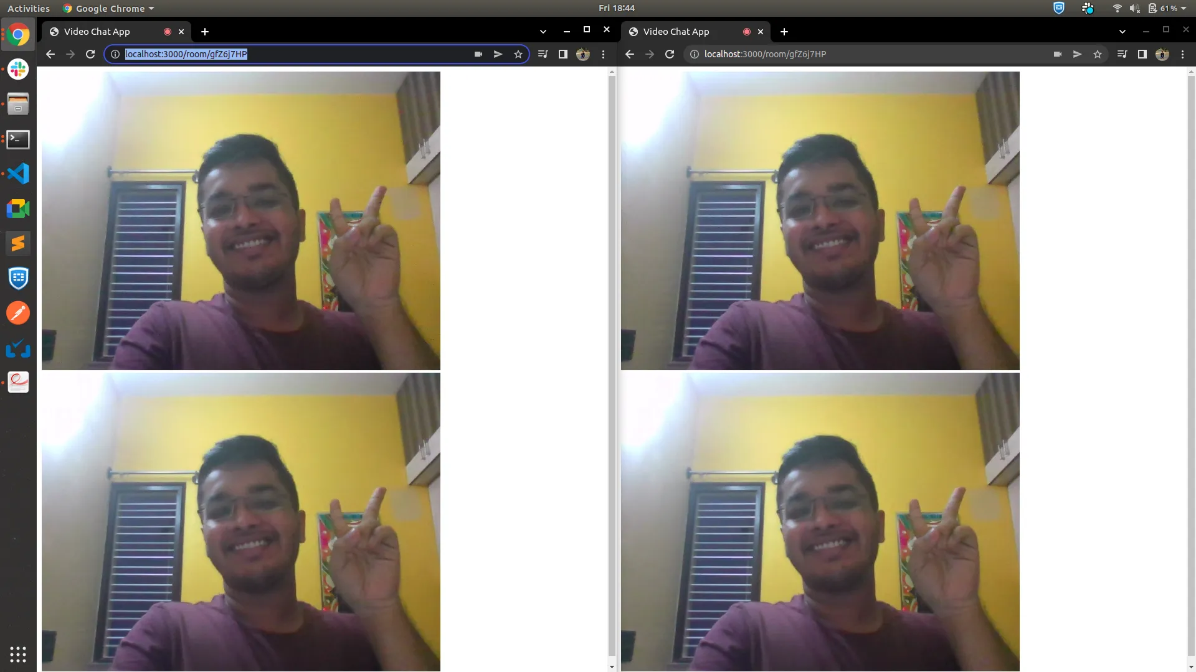Reload page in right Chrome window
1196x672 pixels.
tap(670, 54)
